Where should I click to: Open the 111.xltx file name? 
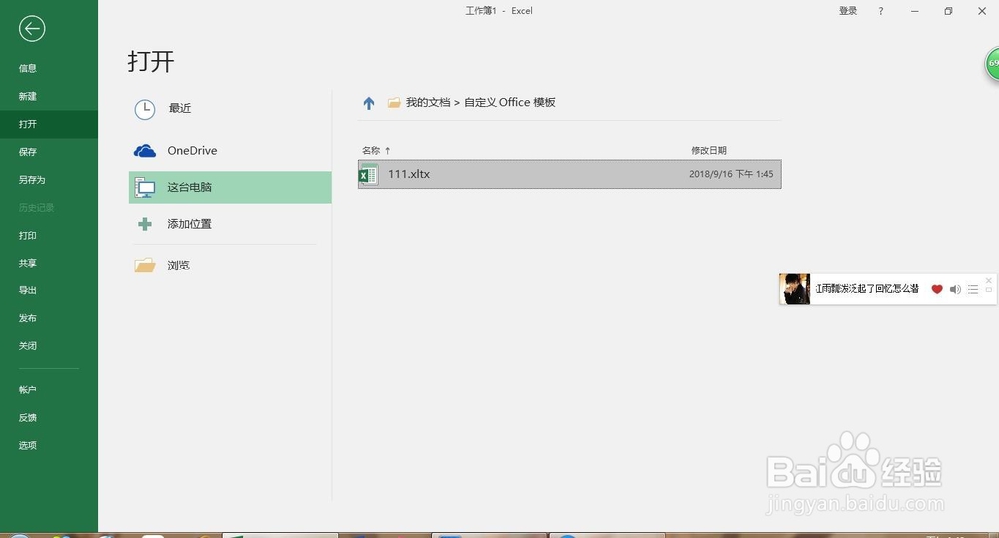click(409, 174)
